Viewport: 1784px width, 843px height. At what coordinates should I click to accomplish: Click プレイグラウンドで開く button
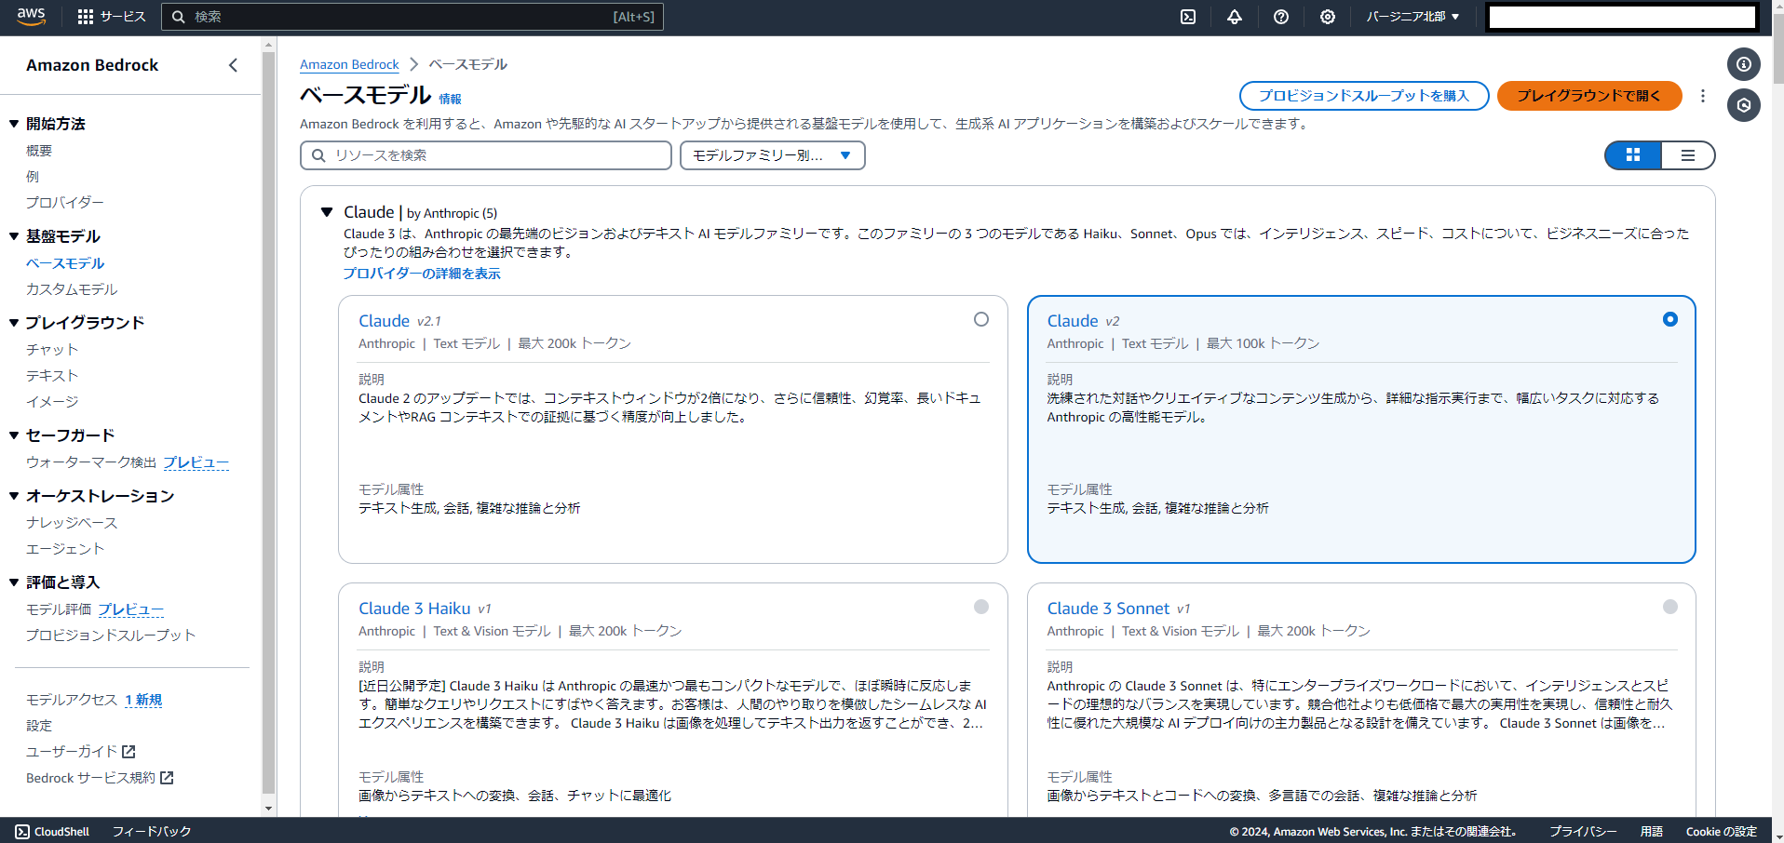pyautogui.click(x=1589, y=96)
